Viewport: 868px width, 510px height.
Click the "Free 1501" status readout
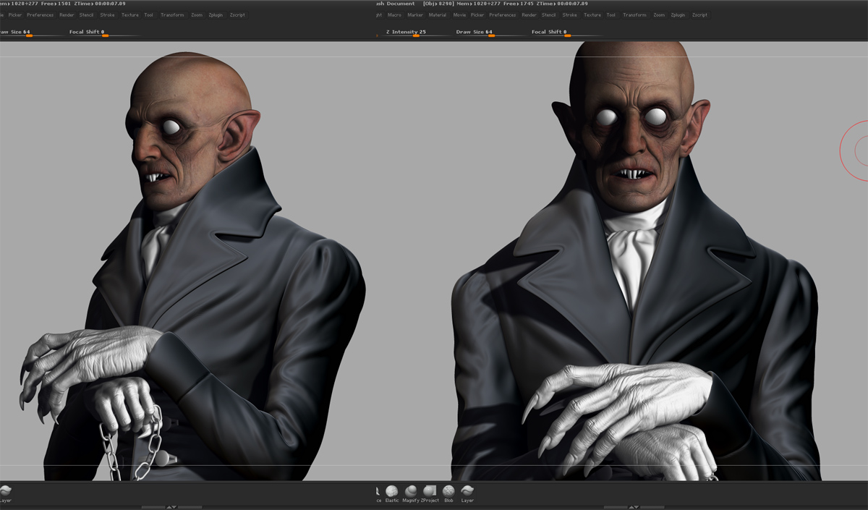click(x=56, y=4)
